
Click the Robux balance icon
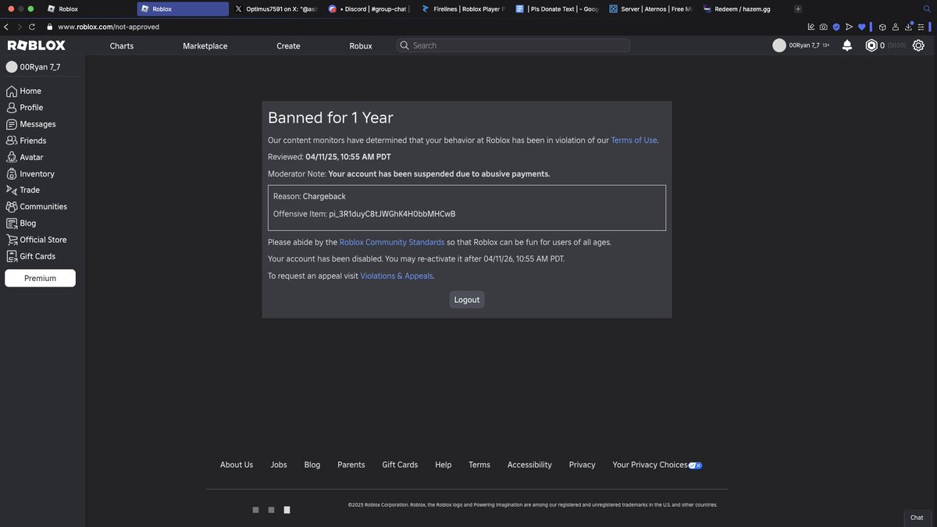tap(871, 45)
